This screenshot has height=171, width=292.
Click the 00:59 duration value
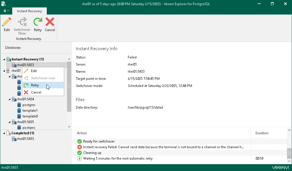259,158
